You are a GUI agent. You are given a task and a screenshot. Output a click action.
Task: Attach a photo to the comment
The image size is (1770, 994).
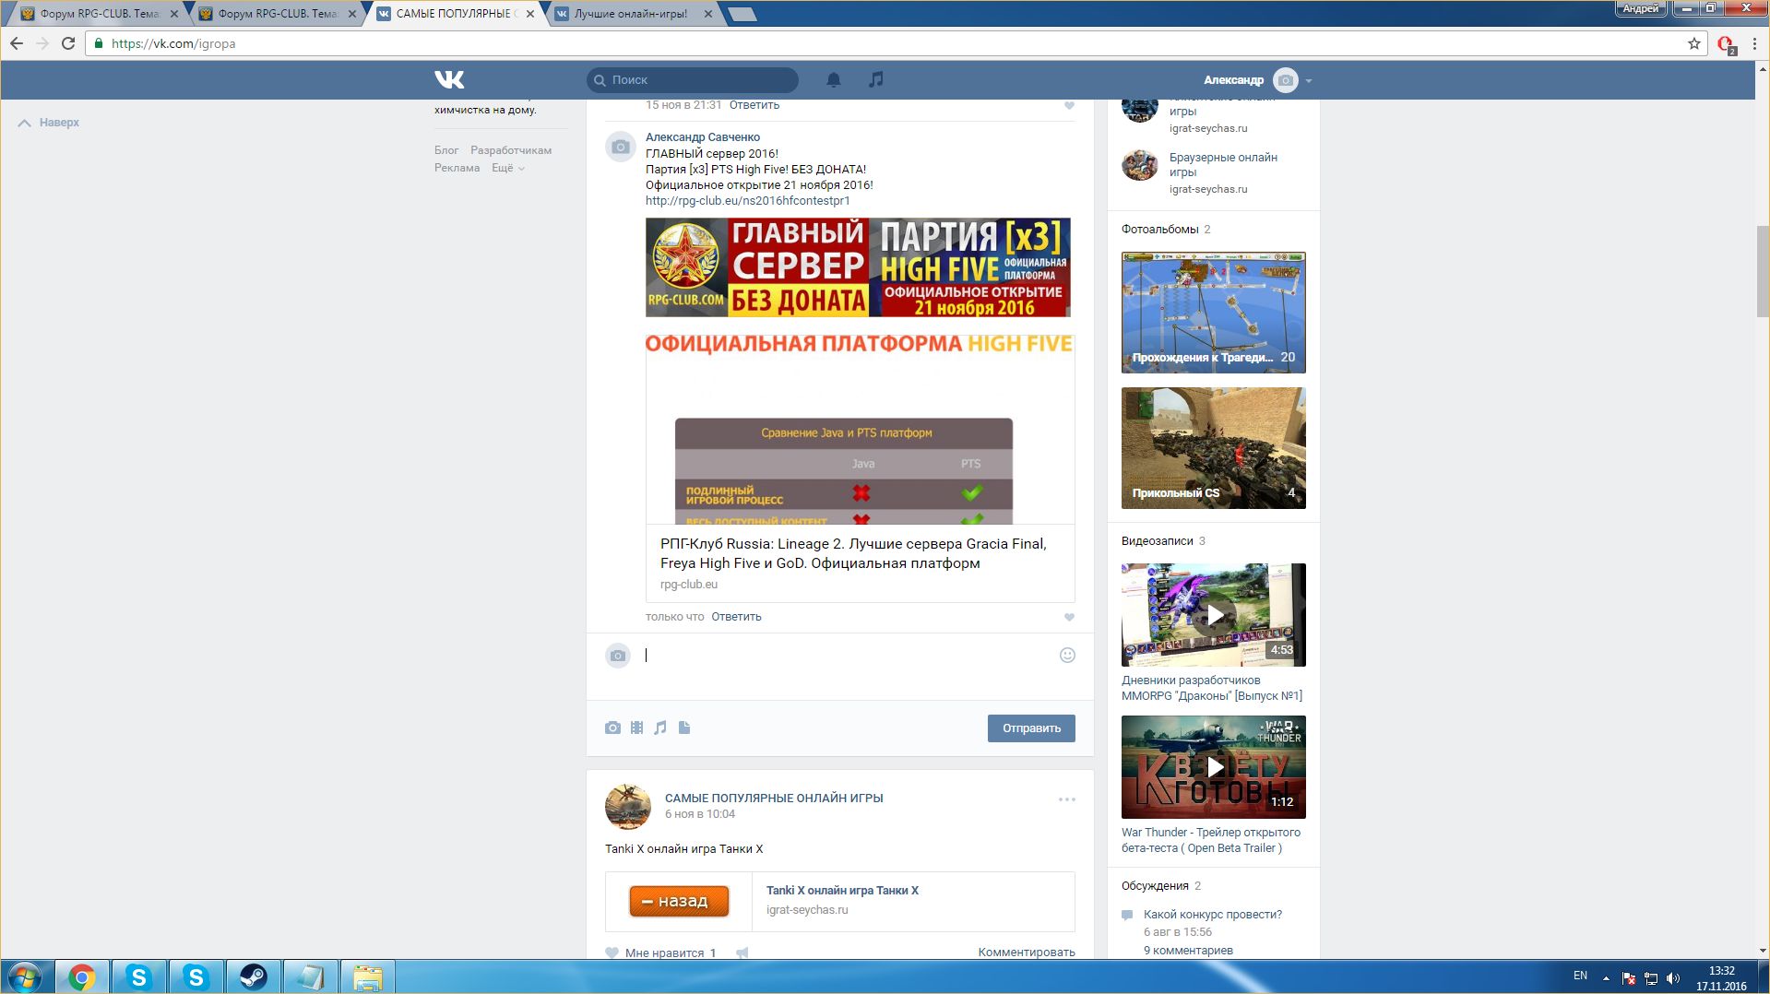[612, 728]
